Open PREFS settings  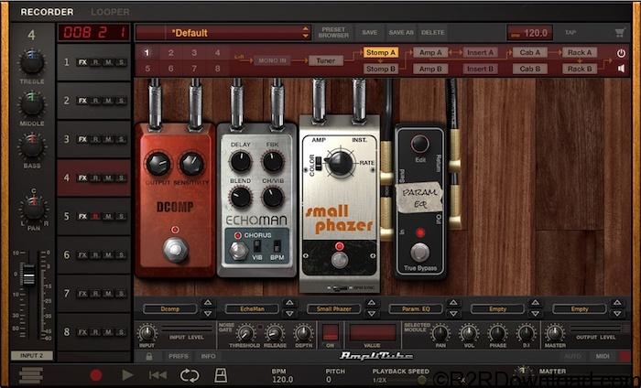(x=179, y=356)
